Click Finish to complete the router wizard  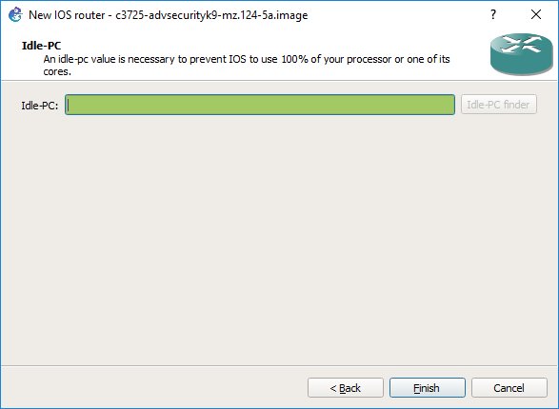[x=427, y=388]
